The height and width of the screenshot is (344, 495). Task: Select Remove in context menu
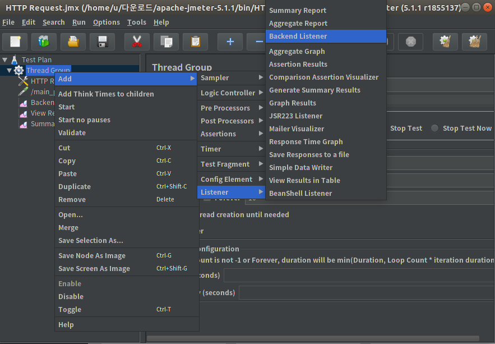(x=126, y=200)
